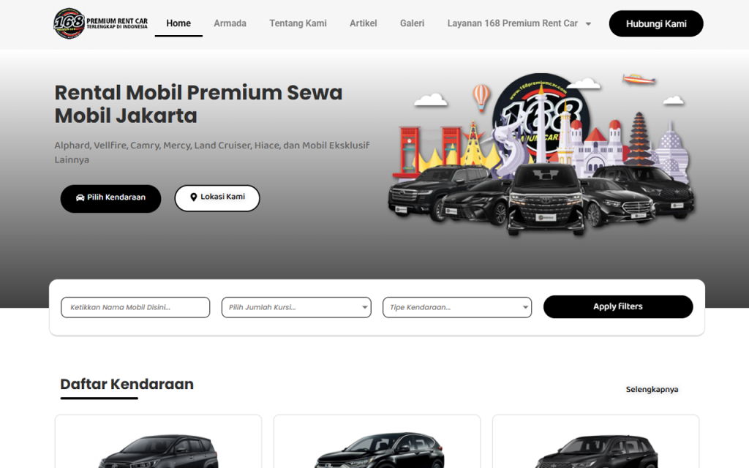Open the Artikel navigation link
The width and height of the screenshot is (749, 468).
(363, 23)
